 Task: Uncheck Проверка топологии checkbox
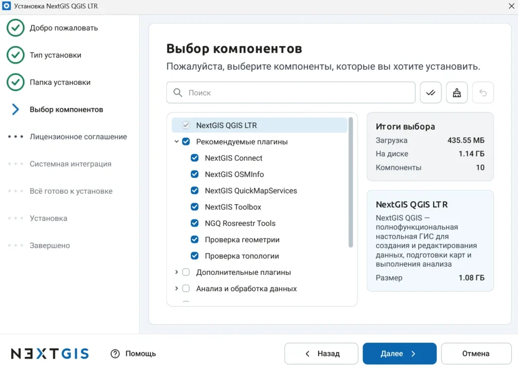[x=195, y=256]
